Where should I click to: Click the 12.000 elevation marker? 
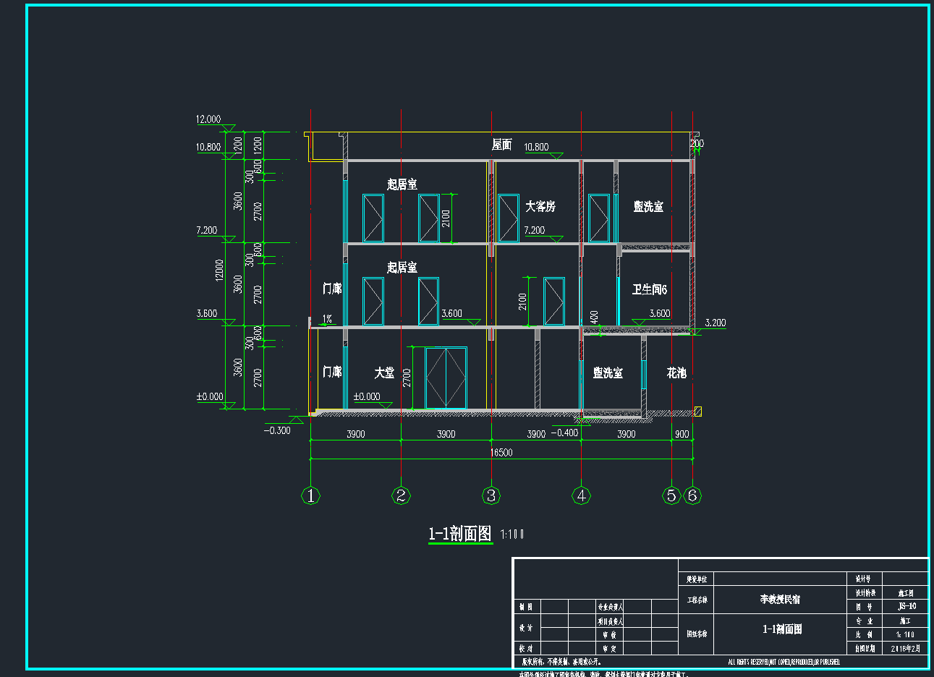208,120
